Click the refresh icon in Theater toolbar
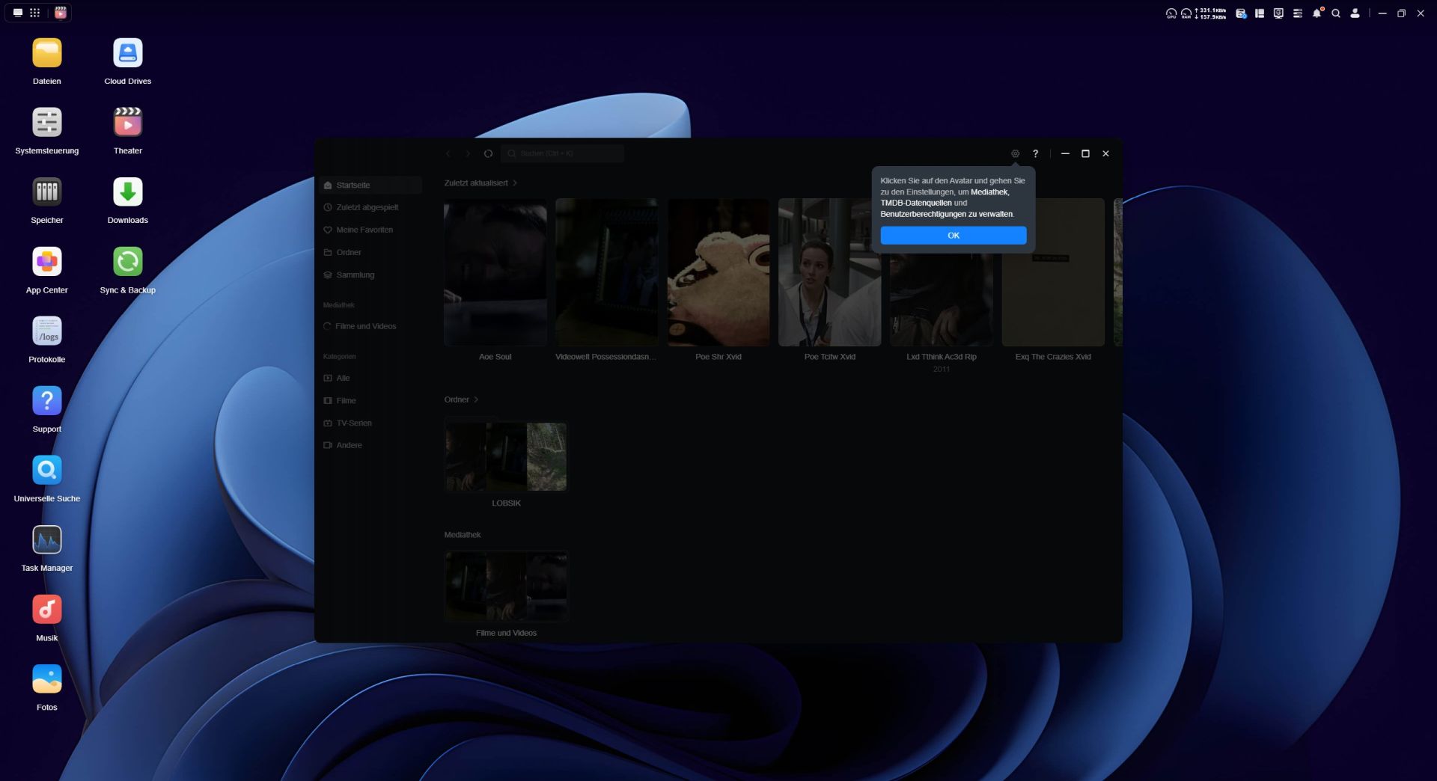The width and height of the screenshot is (1437, 781). point(488,153)
